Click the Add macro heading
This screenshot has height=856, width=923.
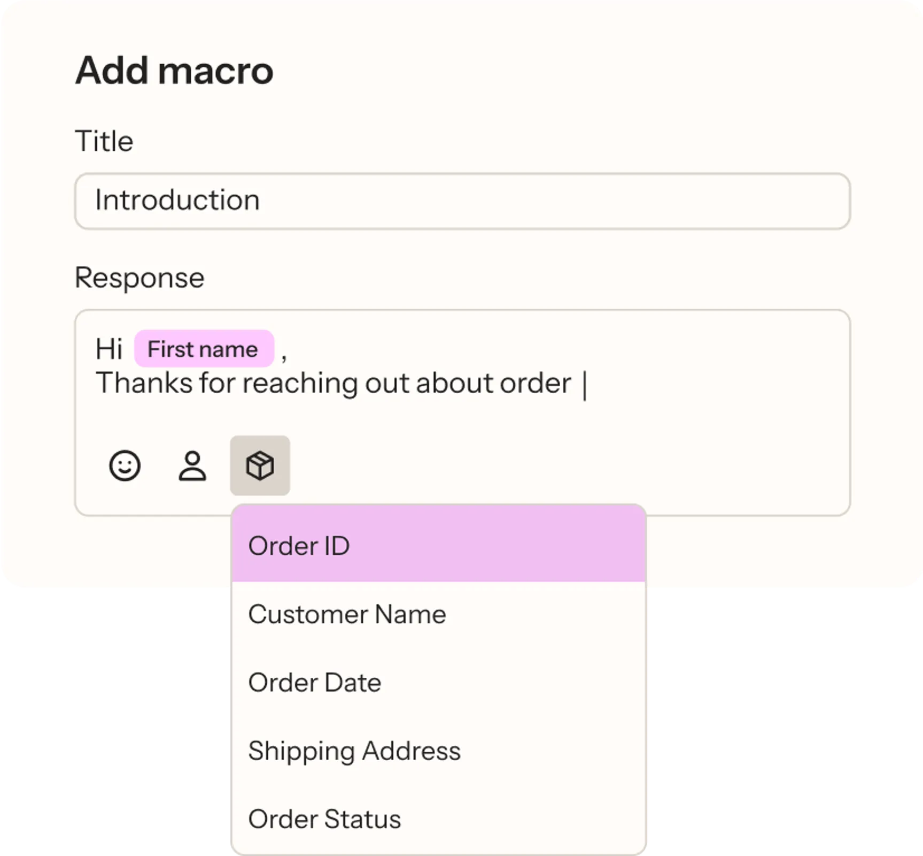tap(175, 70)
